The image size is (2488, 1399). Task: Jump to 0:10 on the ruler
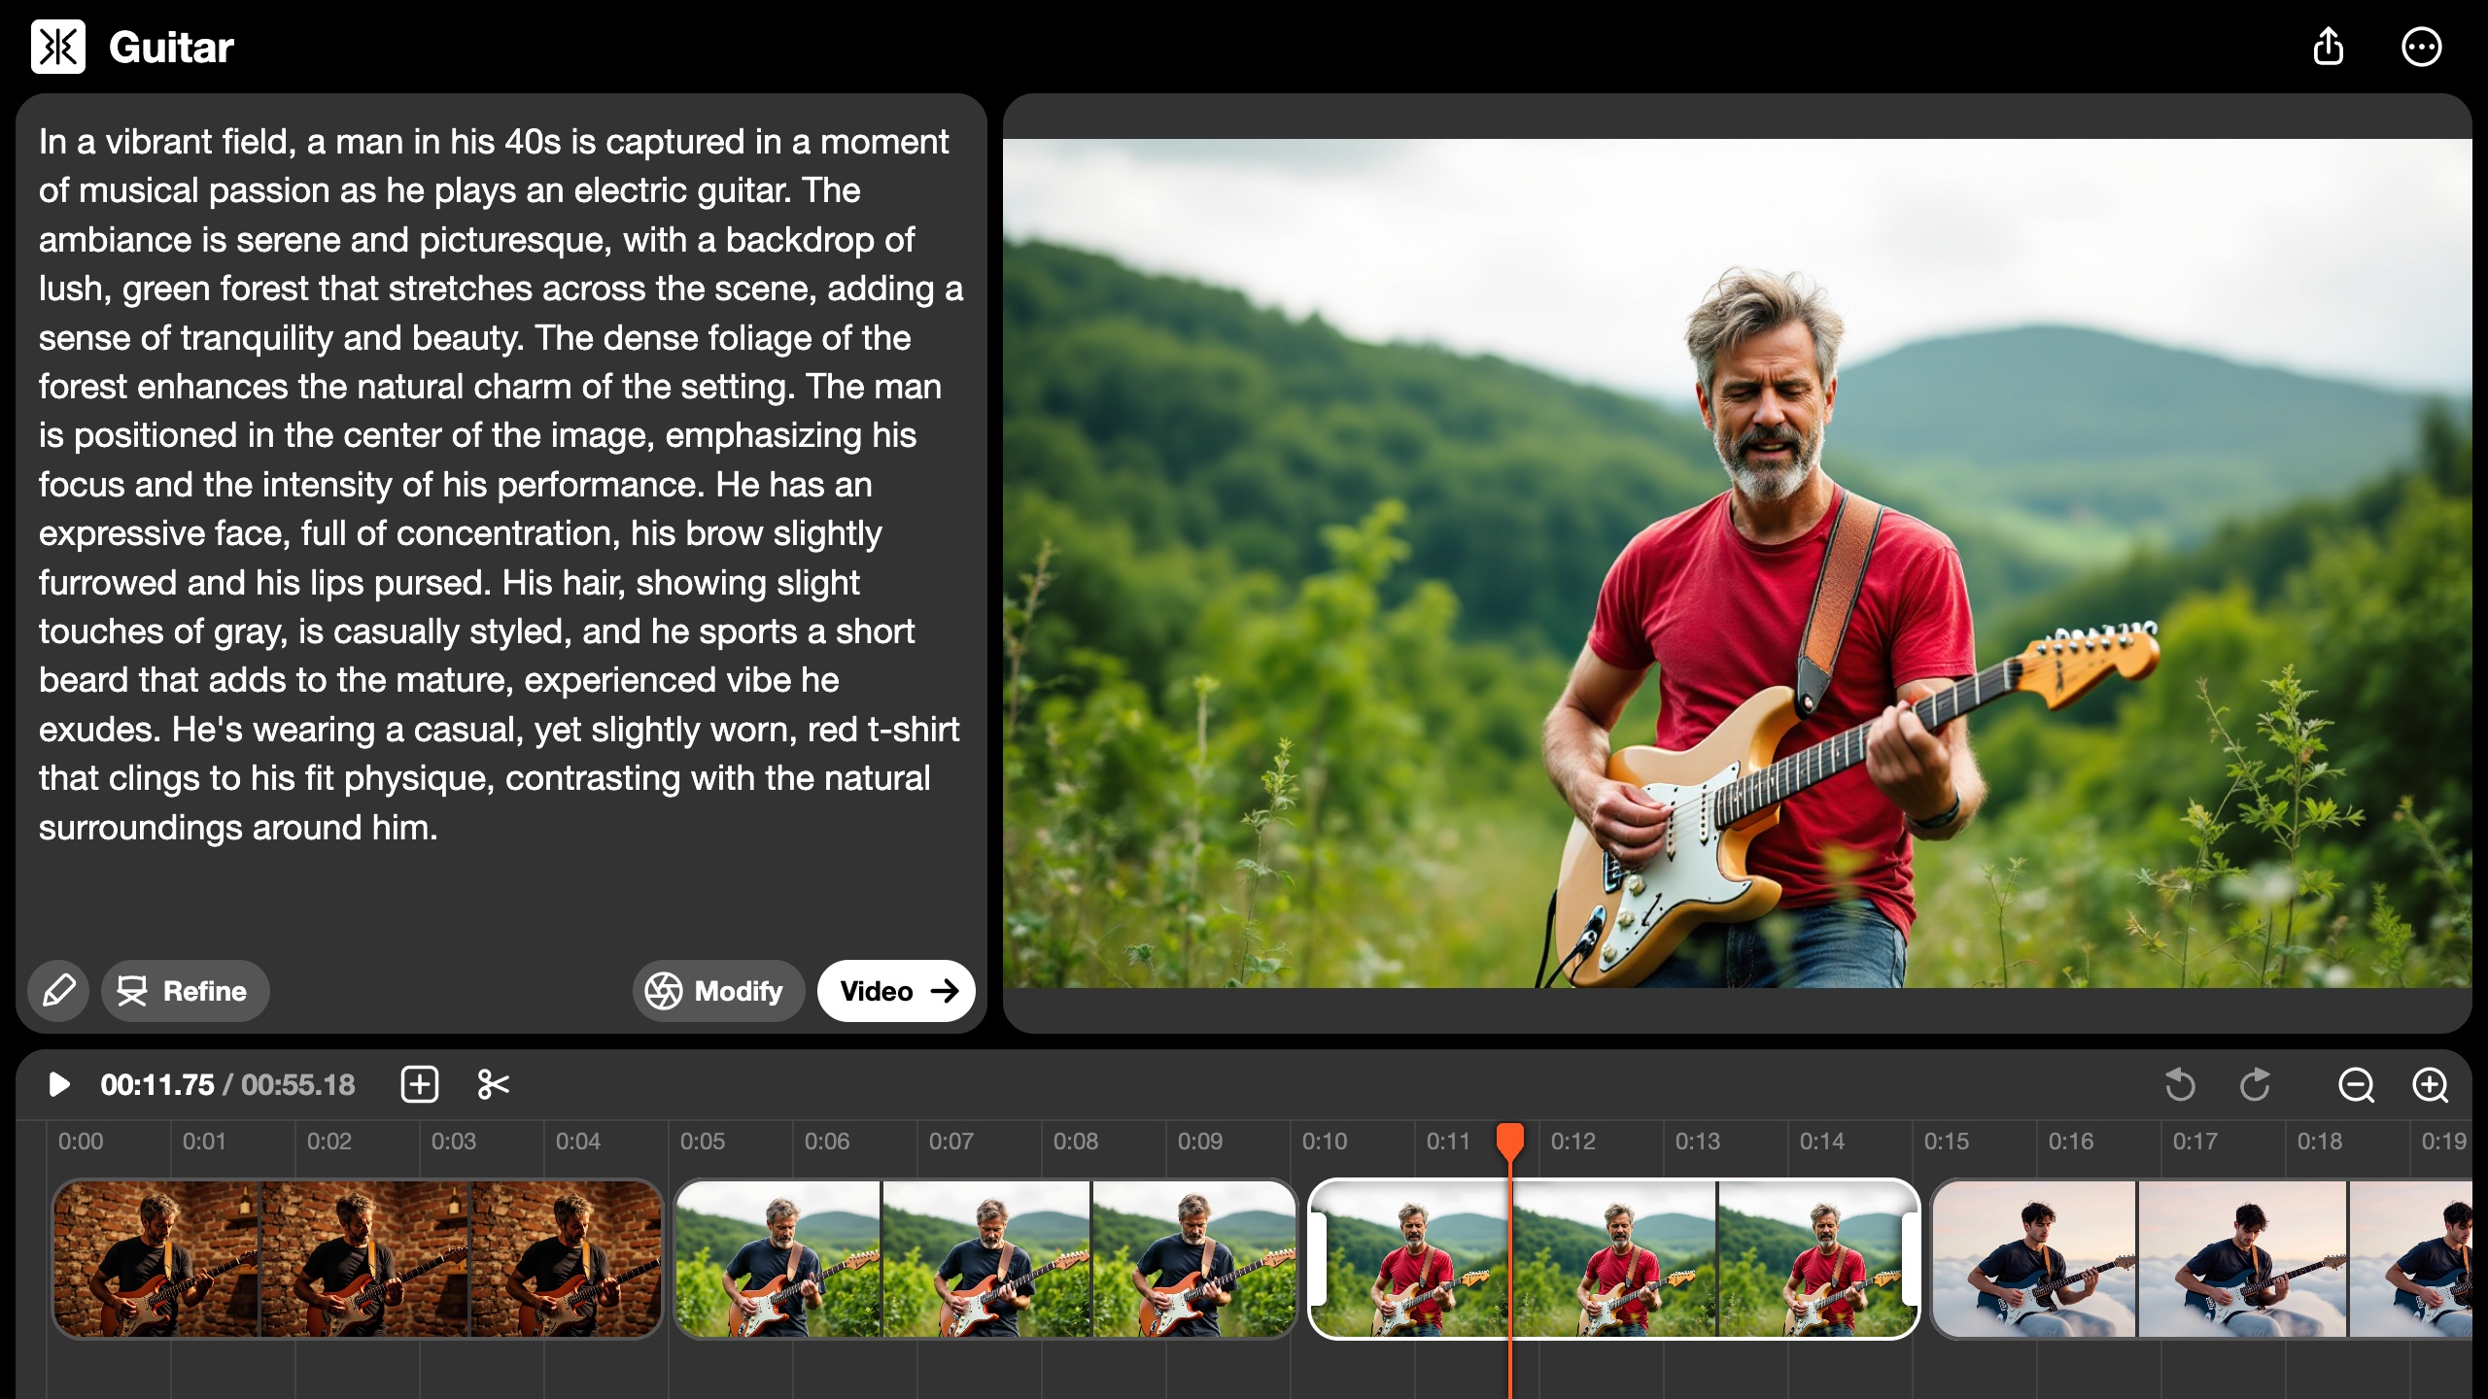tap(1325, 1141)
